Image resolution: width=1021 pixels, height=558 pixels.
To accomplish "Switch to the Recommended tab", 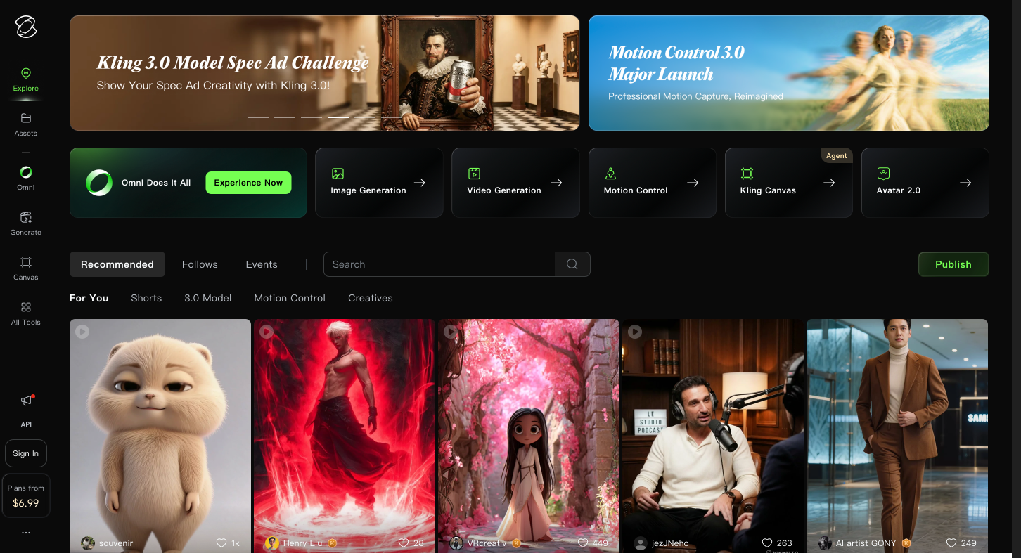I will (x=117, y=264).
